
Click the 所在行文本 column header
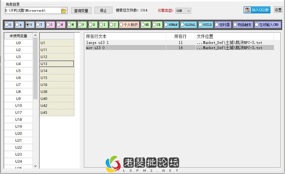click(125, 36)
